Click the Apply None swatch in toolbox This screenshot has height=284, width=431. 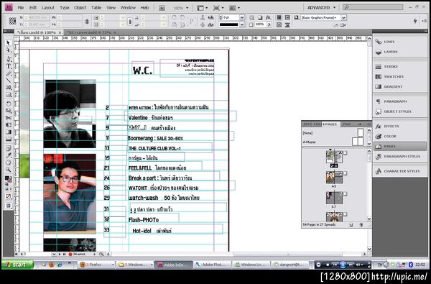click(x=8, y=196)
